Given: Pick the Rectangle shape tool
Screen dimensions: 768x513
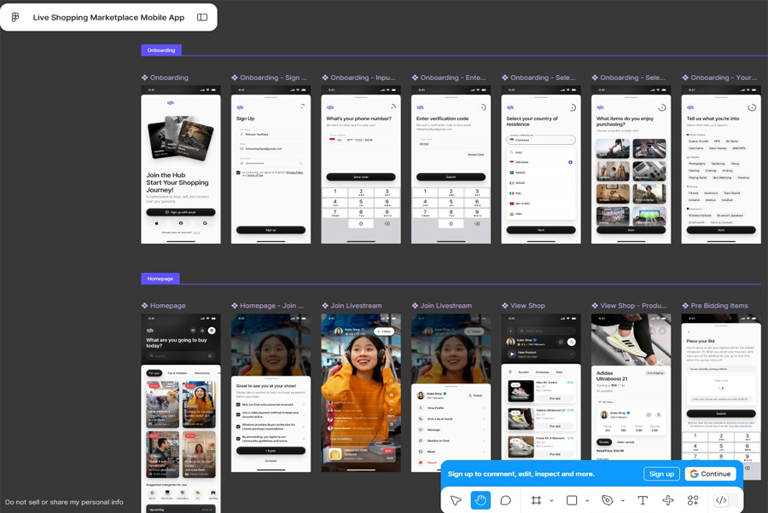Looking at the screenshot, I should tap(572, 500).
